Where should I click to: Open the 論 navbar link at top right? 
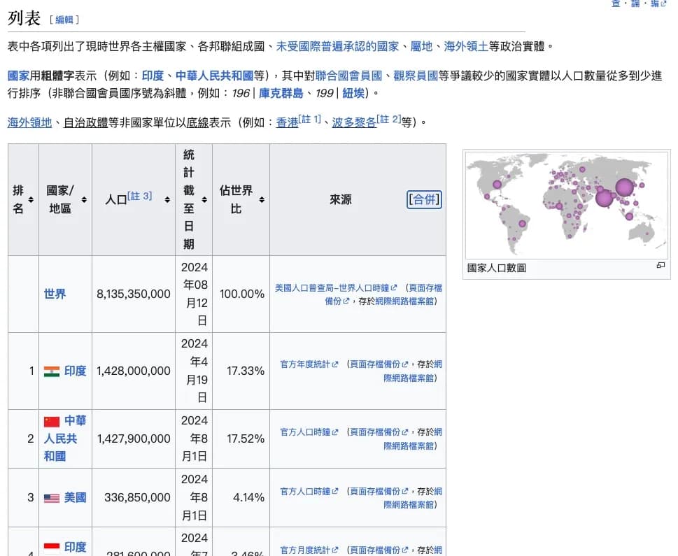pyautogui.click(x=635, y=3)
